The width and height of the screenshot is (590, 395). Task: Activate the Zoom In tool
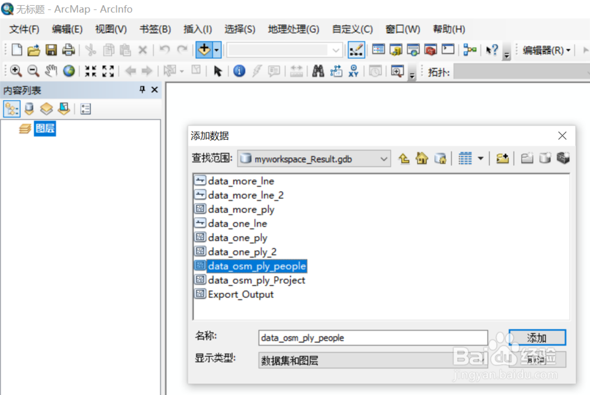[x=16, y=71]
